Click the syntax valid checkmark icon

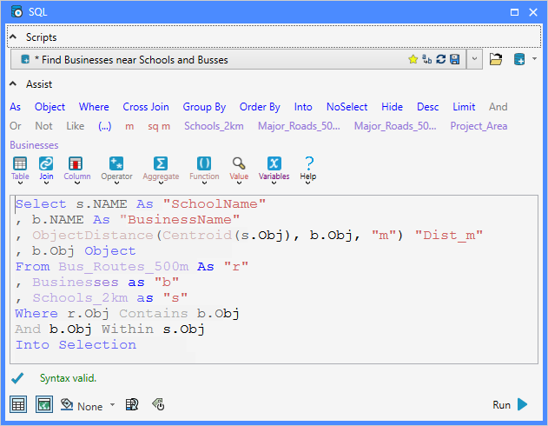[17, 378]
